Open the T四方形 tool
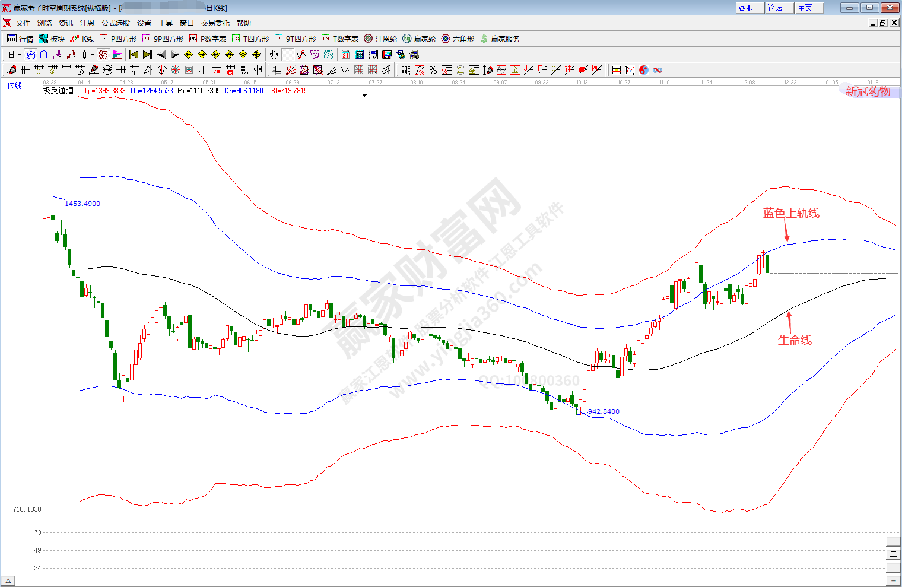Screen dimensions: 902x587 [250, 39]
